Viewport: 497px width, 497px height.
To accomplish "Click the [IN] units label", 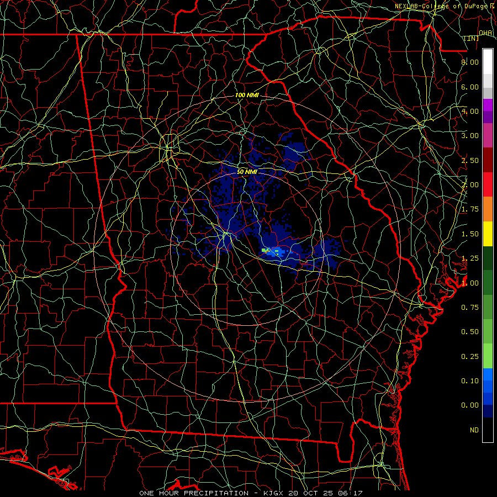I will coord(472,38).
